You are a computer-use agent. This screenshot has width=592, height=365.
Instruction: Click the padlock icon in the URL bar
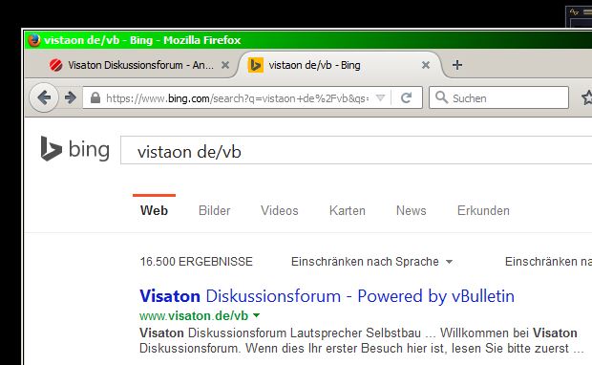(x=95, y=97)
